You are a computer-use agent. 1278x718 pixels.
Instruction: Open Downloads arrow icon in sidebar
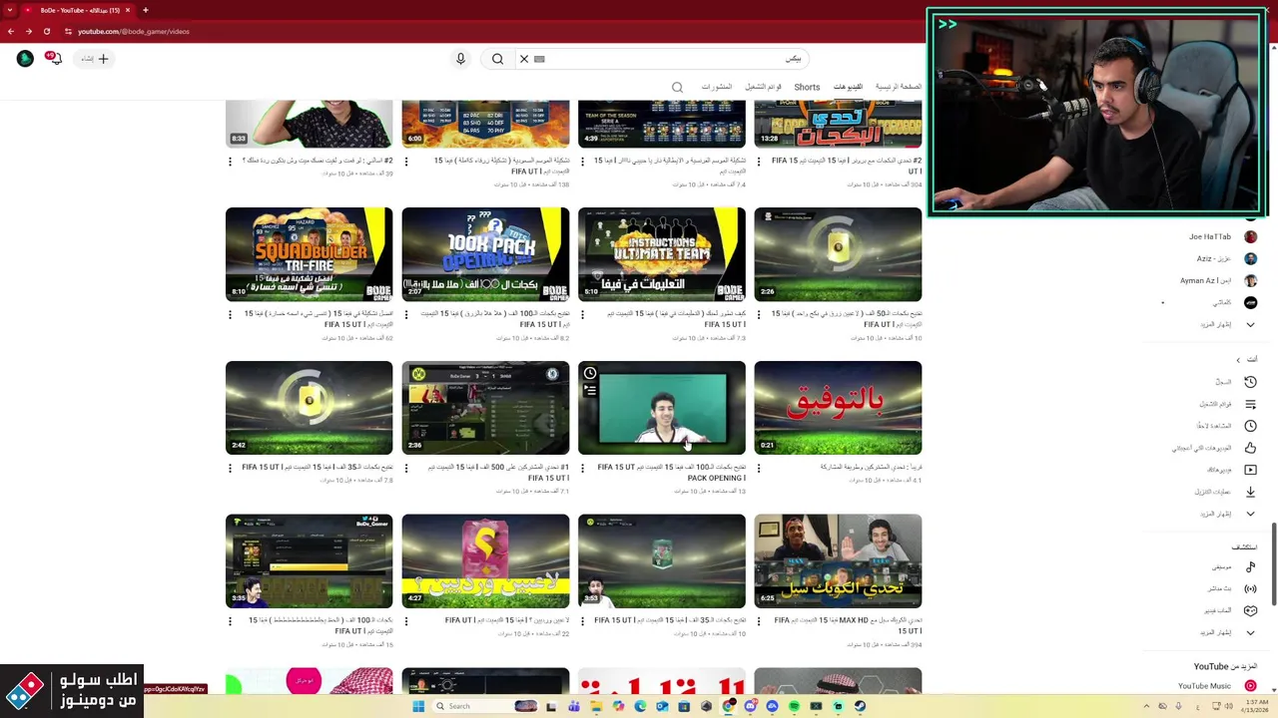click(1250, 492)
